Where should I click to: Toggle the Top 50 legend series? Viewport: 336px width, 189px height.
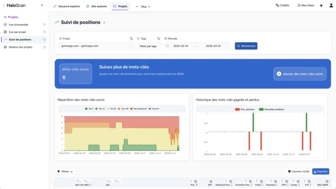pyautogui.click(x=111, y=109)
